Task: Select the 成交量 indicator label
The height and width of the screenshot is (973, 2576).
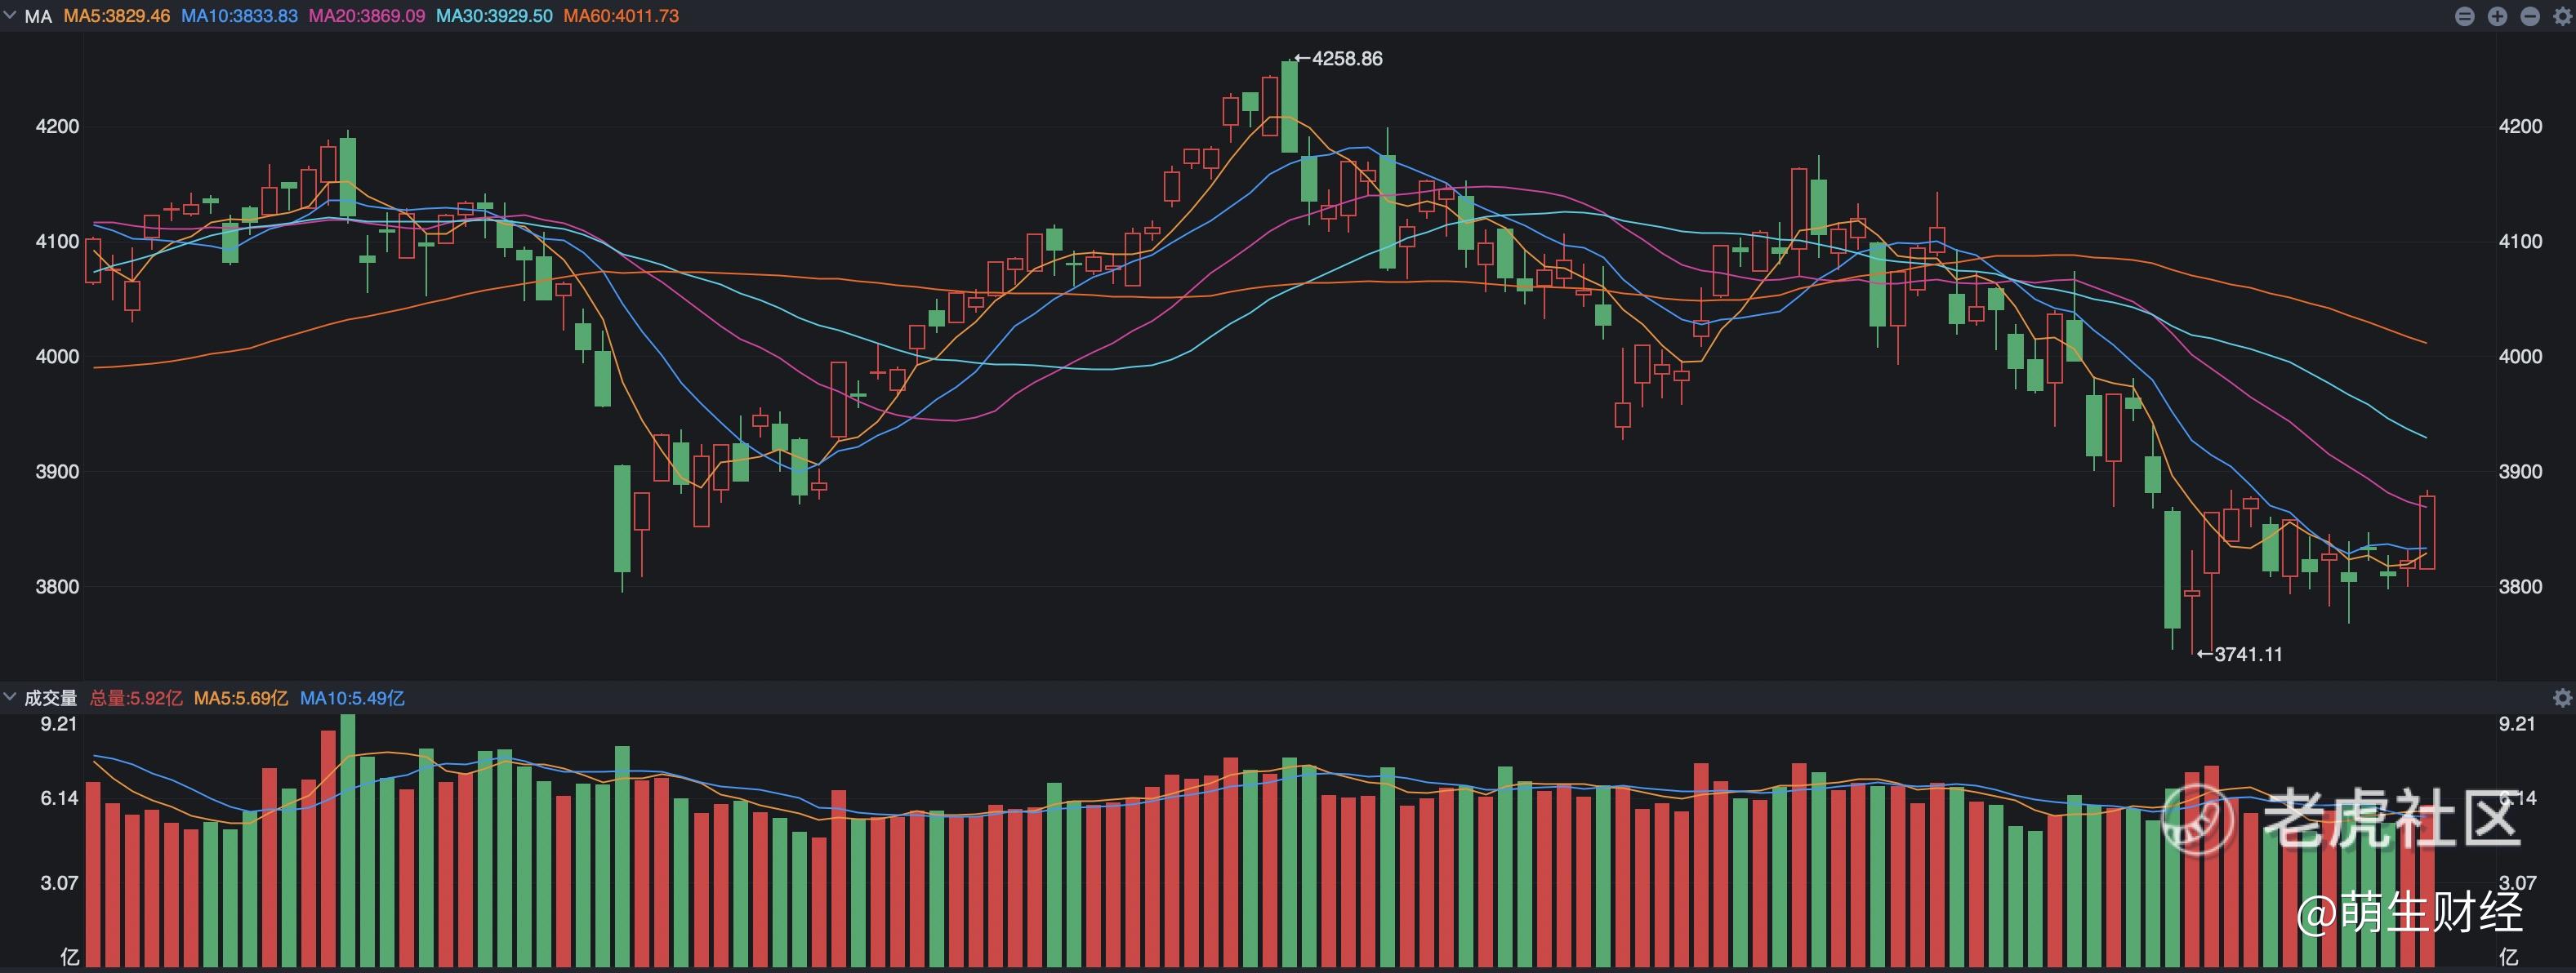Action: click(51, 698)
